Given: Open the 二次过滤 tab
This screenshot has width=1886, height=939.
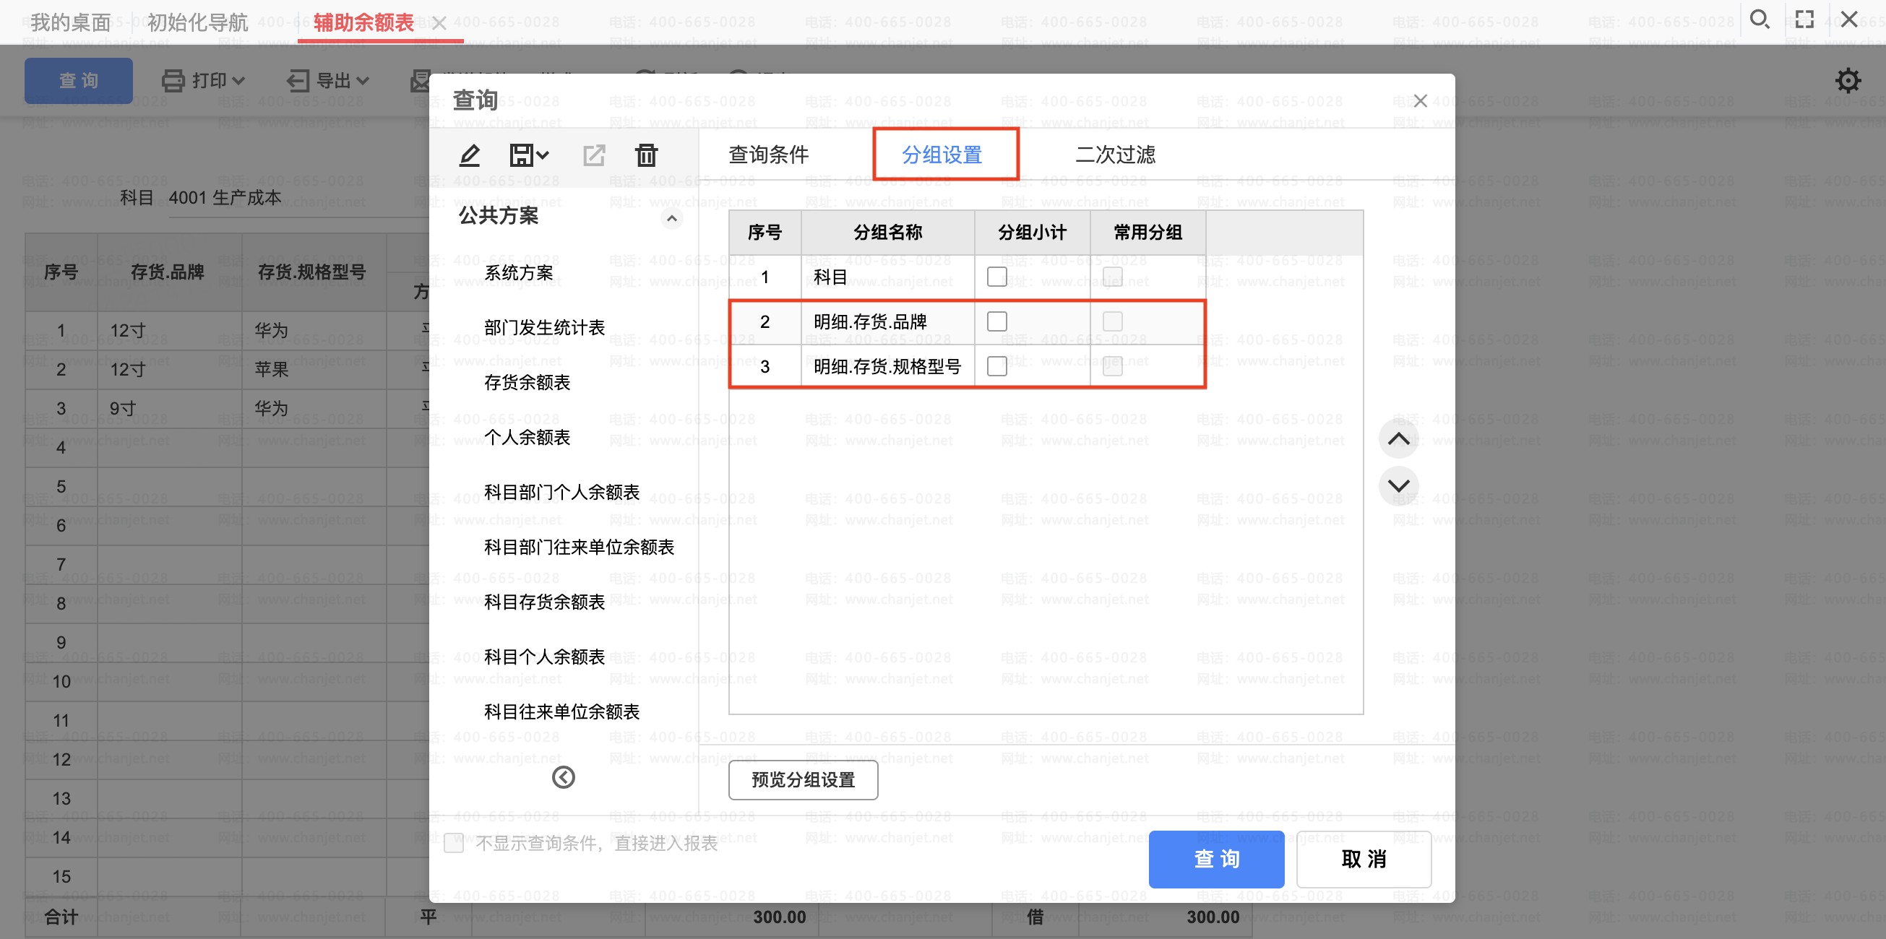Looking at the screenshot, I should coord(1114,155).
